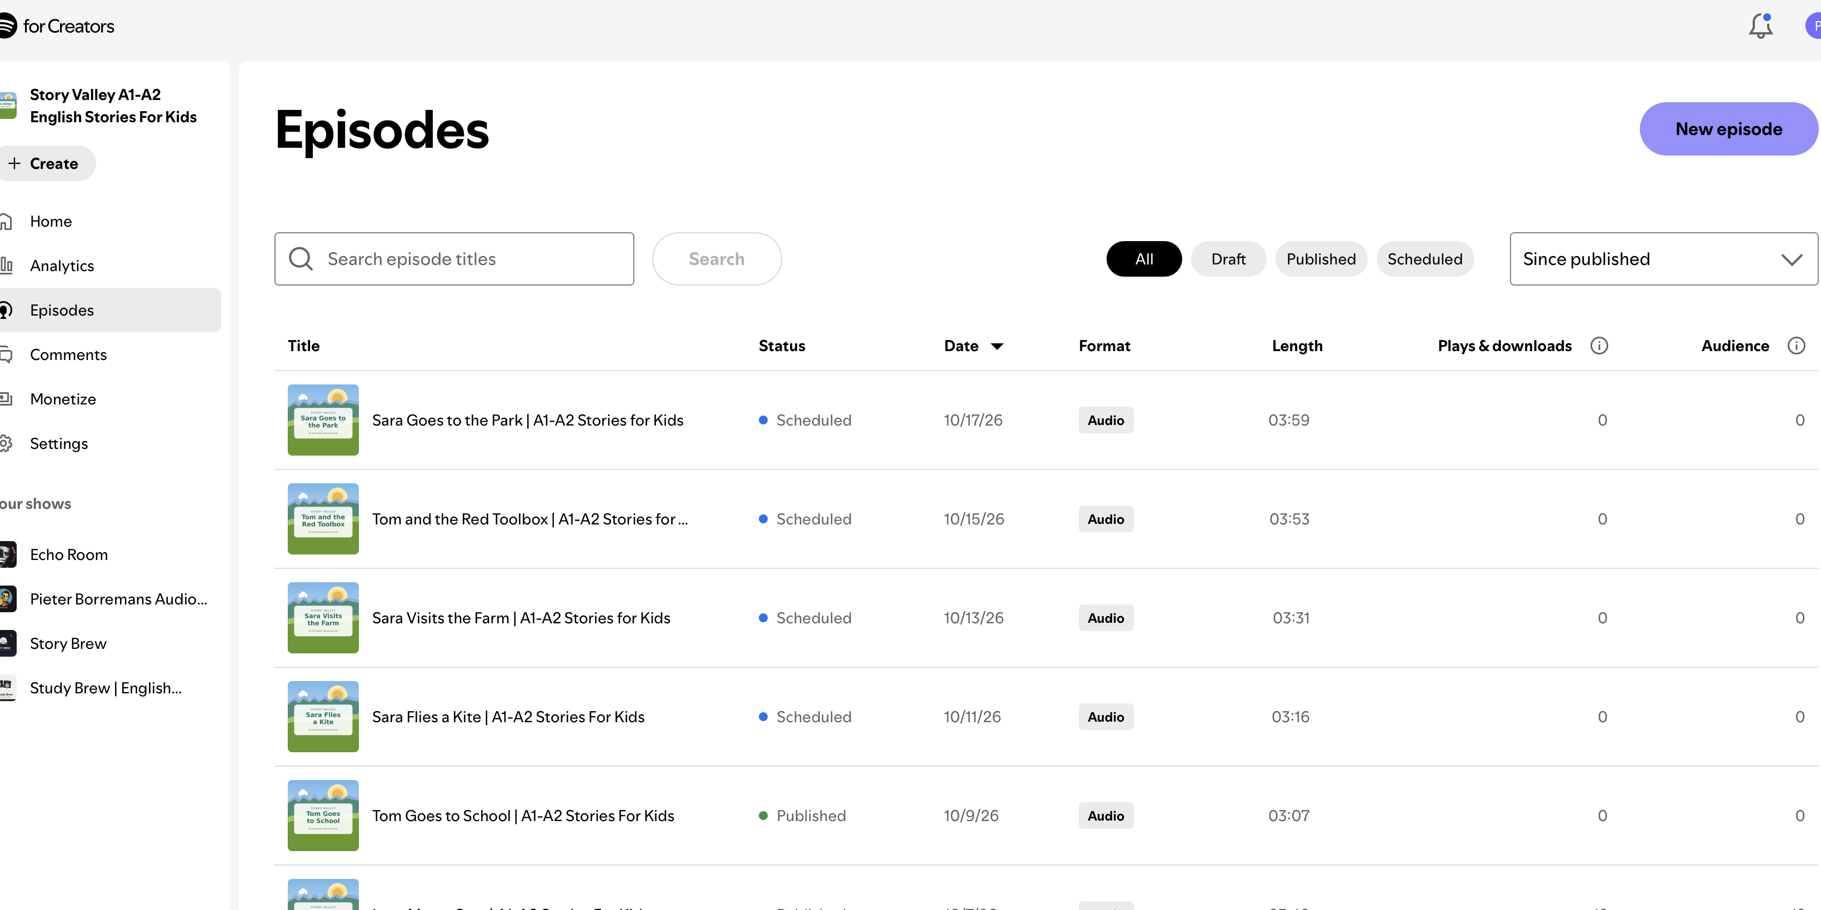Focus the Search episode titles field
This screenshot has width=1821, height=910.
tap(454, 259)
